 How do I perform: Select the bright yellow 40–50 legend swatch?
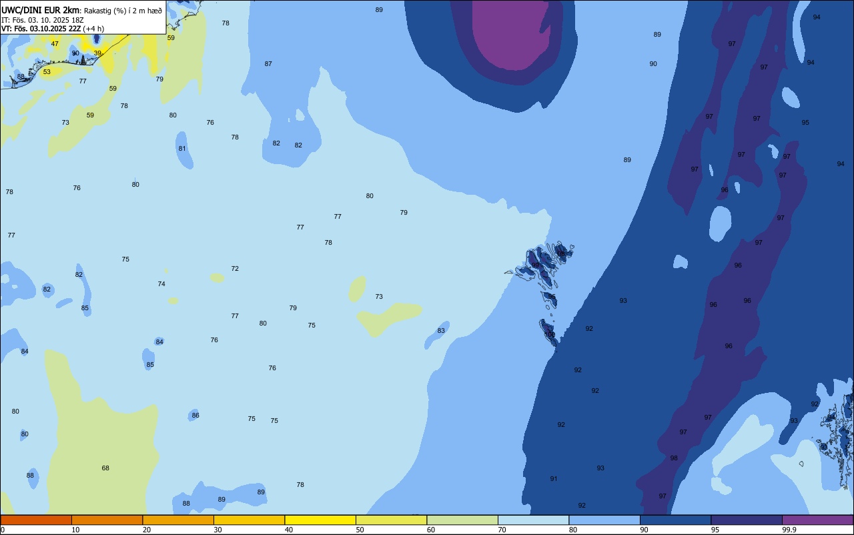320,520
